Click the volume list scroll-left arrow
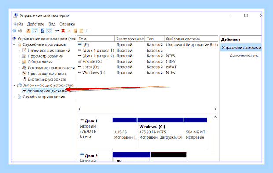 click(x=80, y=109)
